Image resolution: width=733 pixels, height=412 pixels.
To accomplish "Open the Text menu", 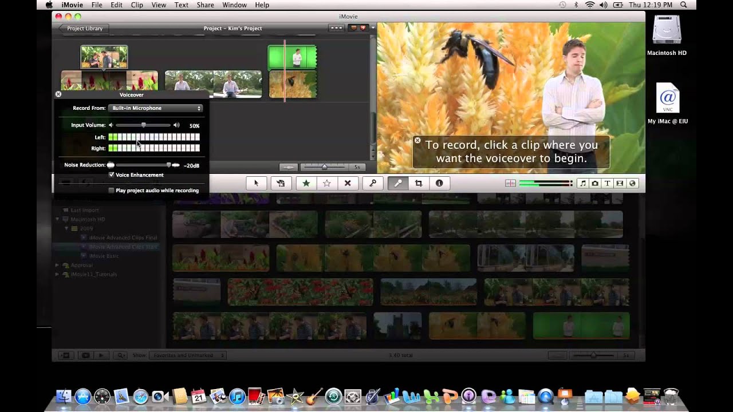I will coord(182,5).
